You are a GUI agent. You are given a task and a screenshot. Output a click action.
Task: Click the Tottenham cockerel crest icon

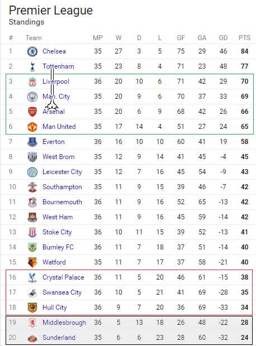32,66
